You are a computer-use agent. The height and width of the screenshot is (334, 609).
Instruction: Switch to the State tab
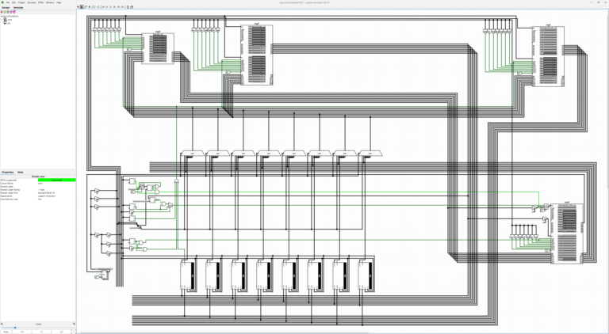click(21, 172)
